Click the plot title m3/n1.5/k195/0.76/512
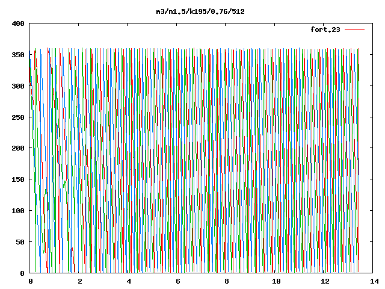Viewport: 385px width, 289px height. [200, 11]
